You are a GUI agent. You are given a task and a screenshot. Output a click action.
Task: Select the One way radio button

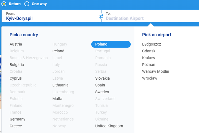click(x=27, y=4)
